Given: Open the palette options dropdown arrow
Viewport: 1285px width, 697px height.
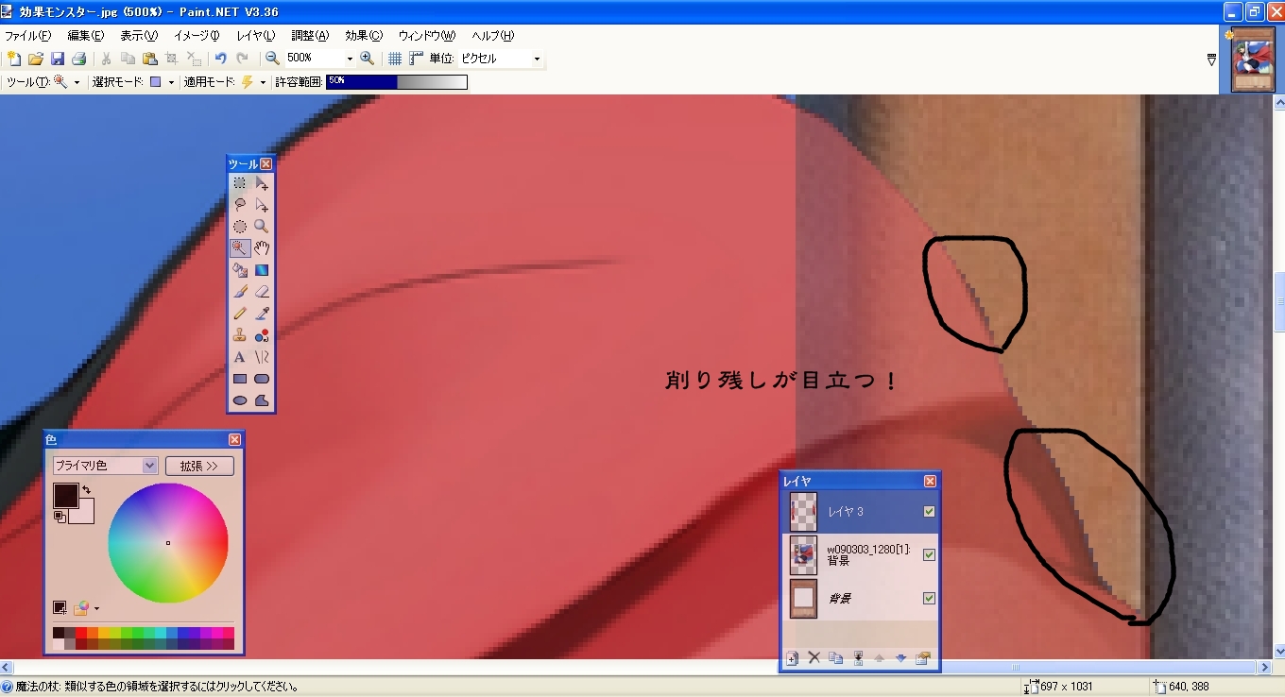Looking at the screenshot, I should tap(96, 608).
